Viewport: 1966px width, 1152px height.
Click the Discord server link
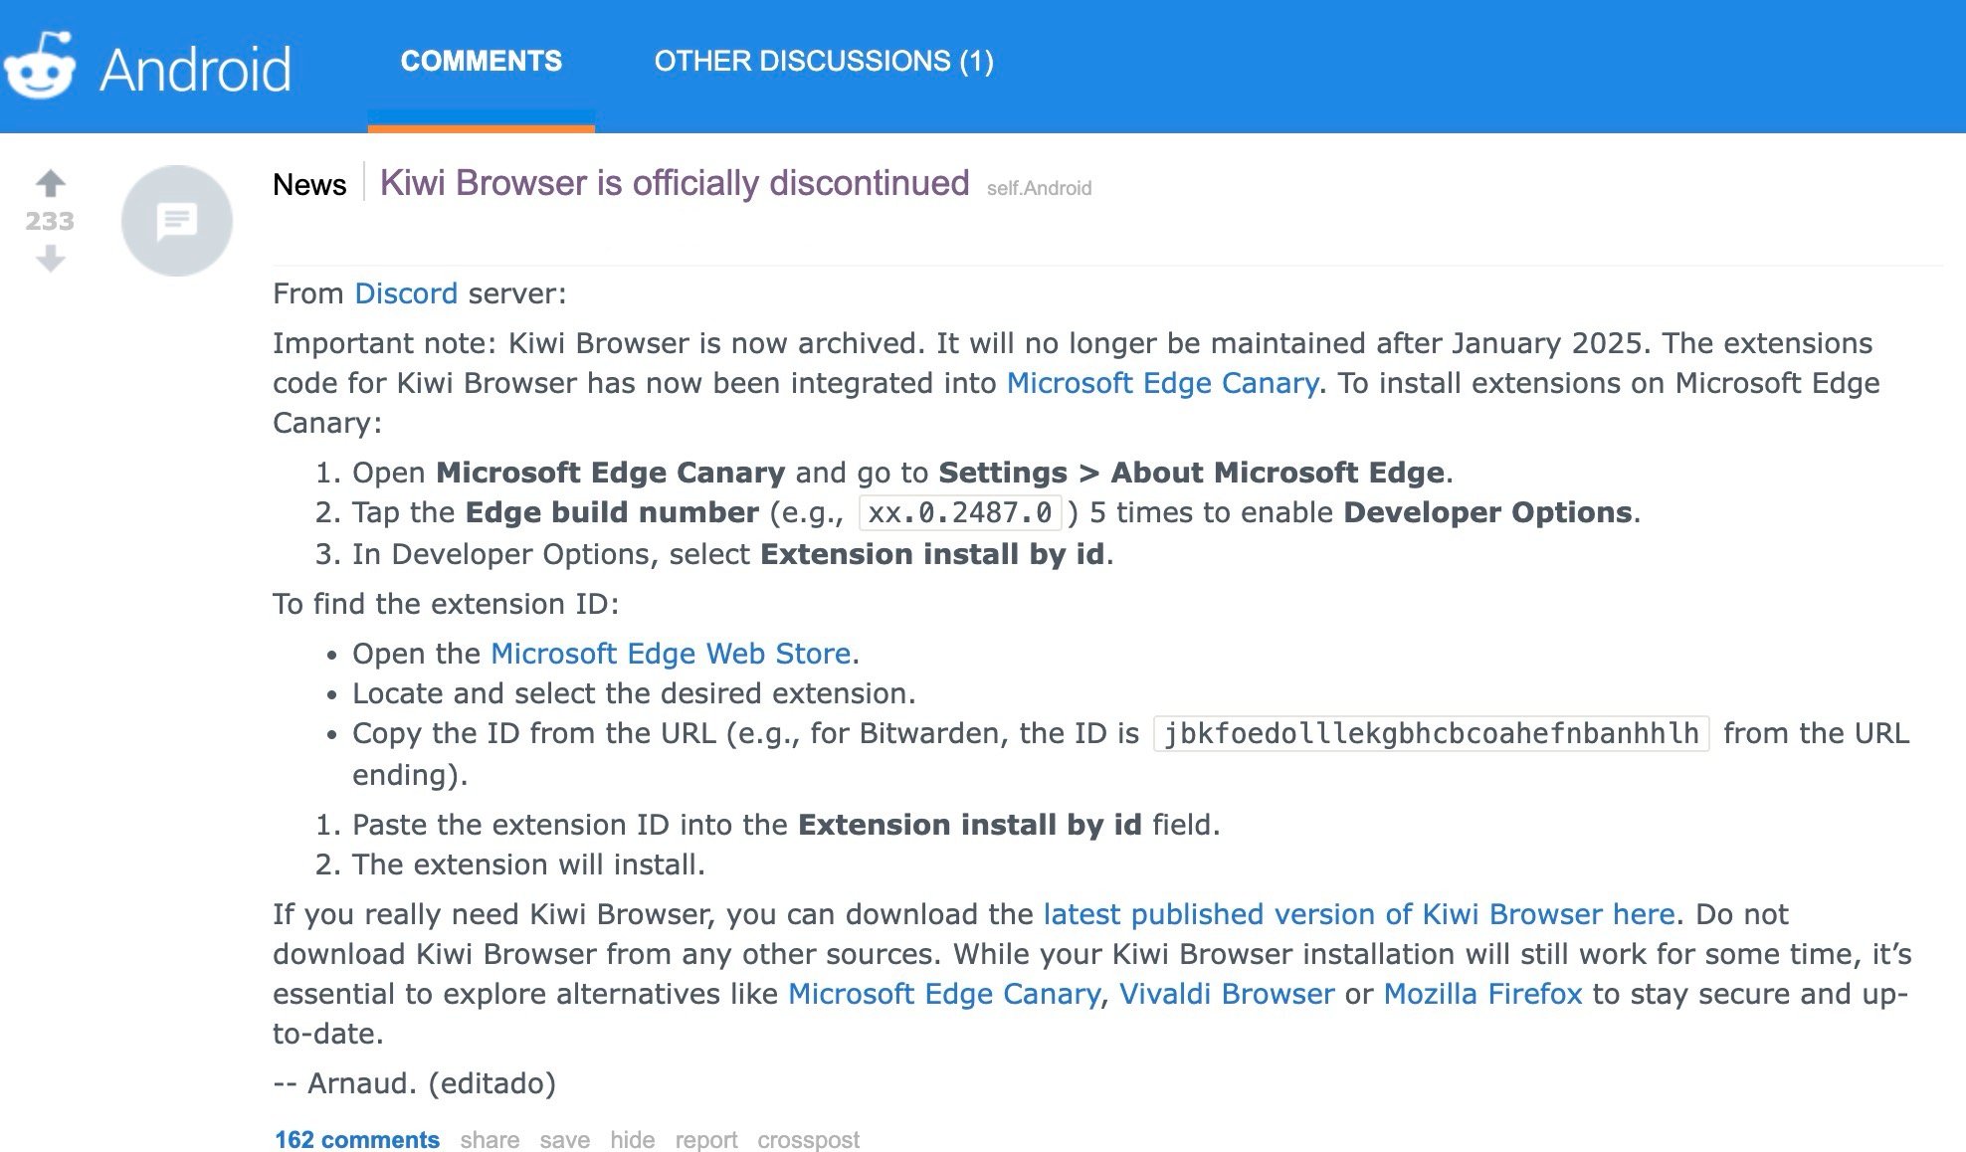point(406,292)
